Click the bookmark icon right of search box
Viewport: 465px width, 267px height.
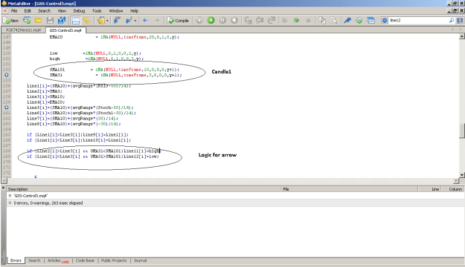(460, 21)
